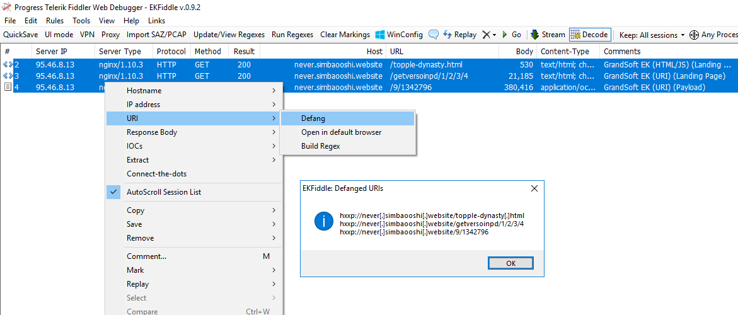Sort by Body column header
738x315 pixels.
pos(517,51)
